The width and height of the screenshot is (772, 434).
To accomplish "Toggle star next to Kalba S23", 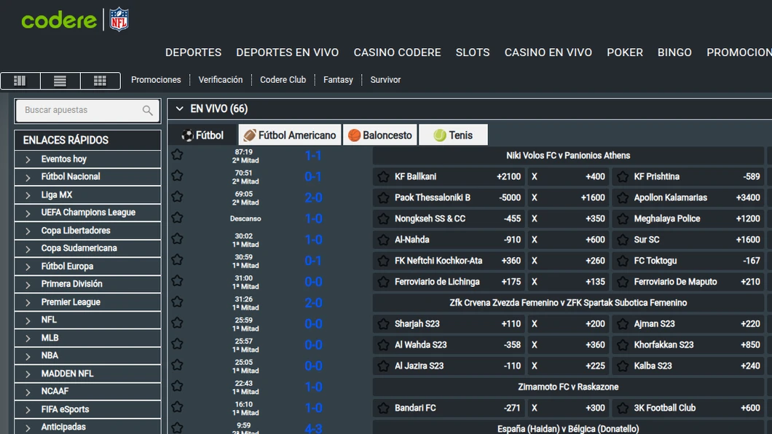I will click(x=622, y=366).
